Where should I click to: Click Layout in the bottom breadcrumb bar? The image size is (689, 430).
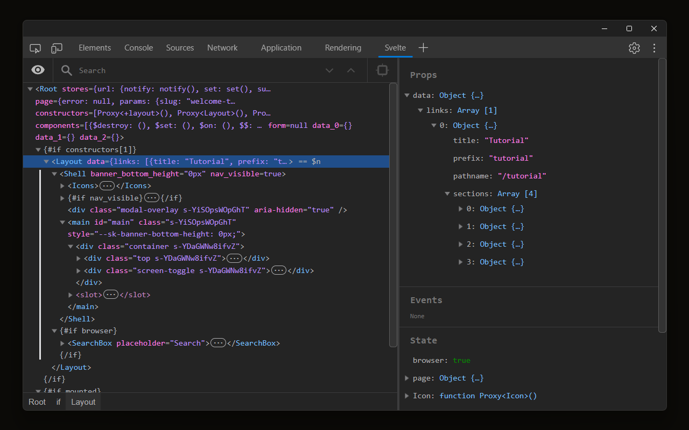(x=83, y=402)
